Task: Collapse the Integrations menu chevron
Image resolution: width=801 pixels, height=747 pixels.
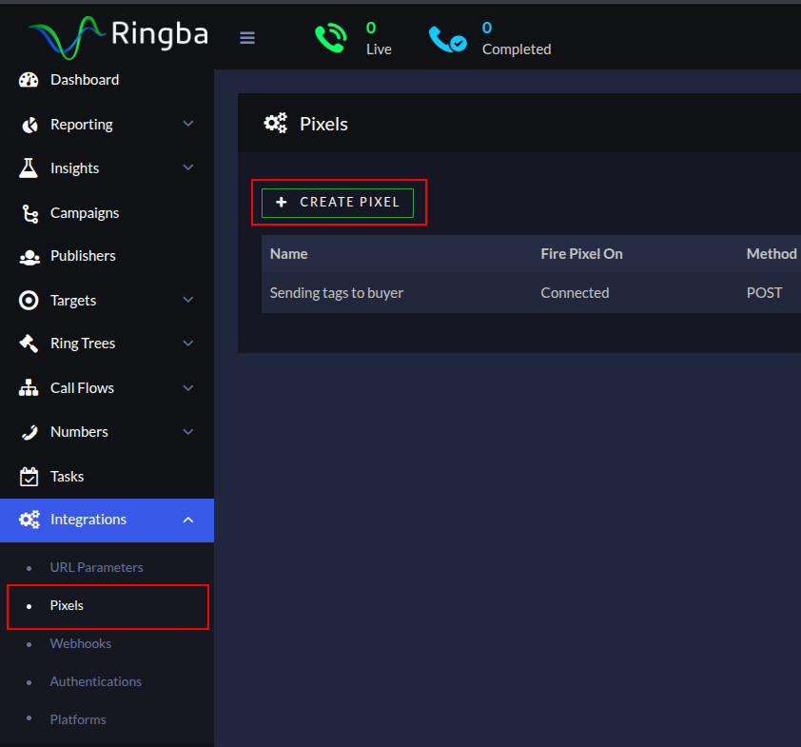Action: (188, 520)
